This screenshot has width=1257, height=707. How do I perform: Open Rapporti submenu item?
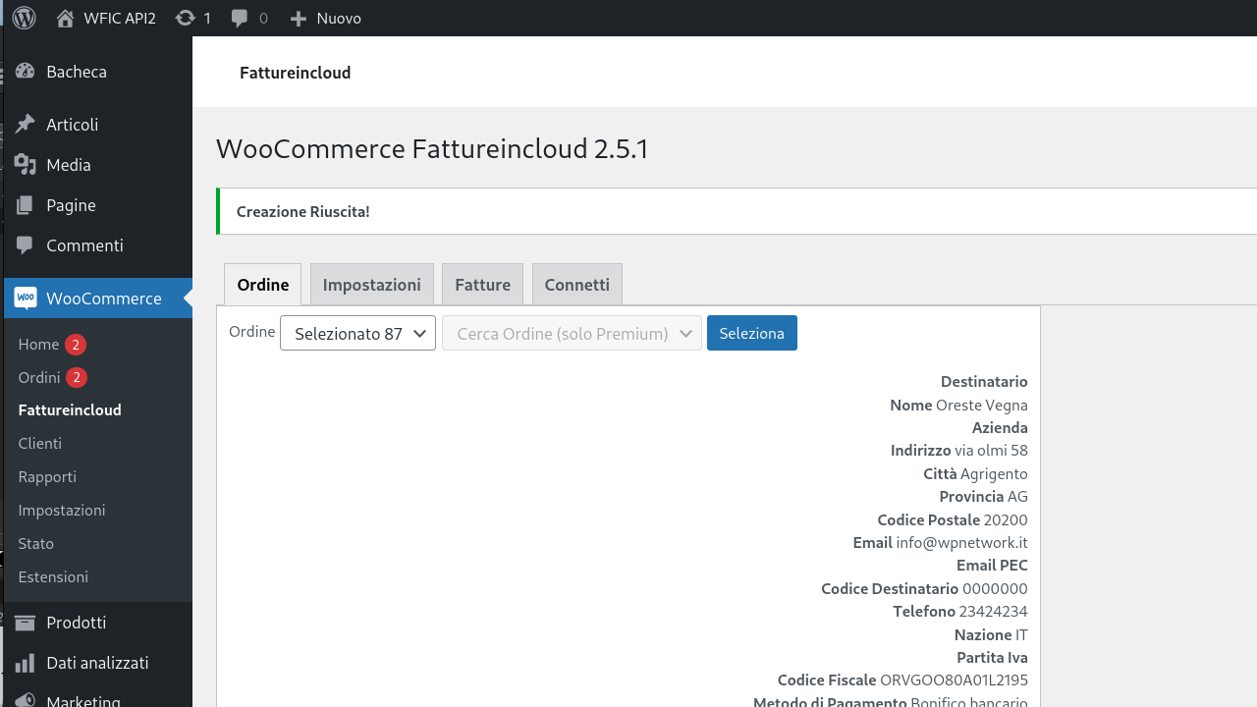click(47, 477)
